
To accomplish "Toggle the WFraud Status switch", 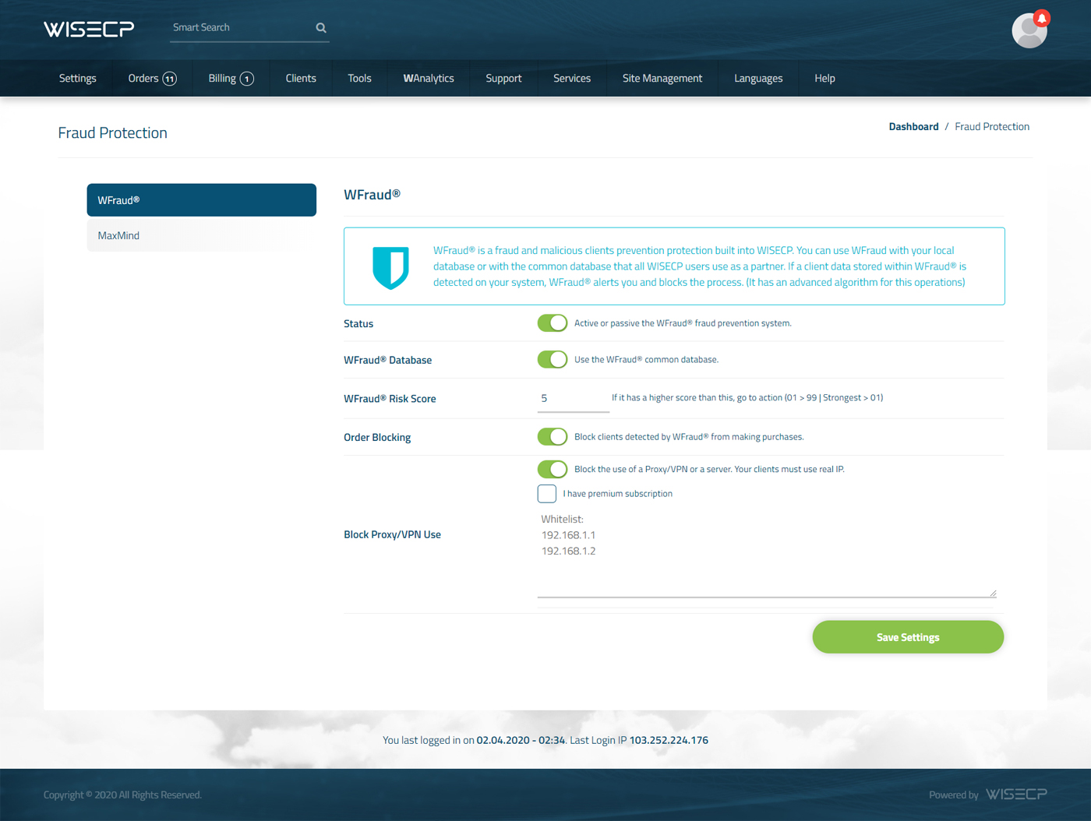I will [x=553, y=323].
